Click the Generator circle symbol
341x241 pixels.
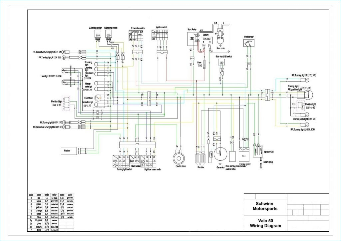[x=220, y=153]
